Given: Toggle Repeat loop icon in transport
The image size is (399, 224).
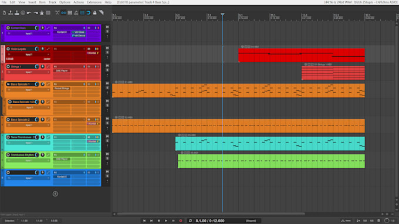Looking at the screenshot, I should click(x=190, y=220).
